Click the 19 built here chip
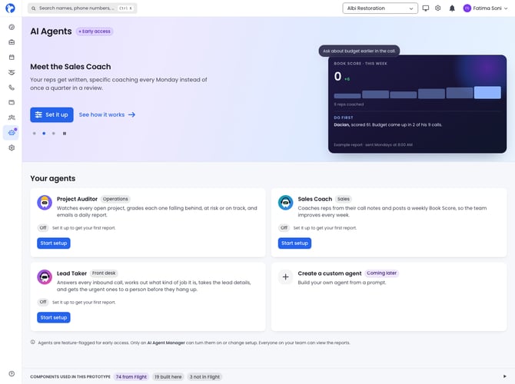This screenshot has height=384, width=515. [x=168, y=377]
